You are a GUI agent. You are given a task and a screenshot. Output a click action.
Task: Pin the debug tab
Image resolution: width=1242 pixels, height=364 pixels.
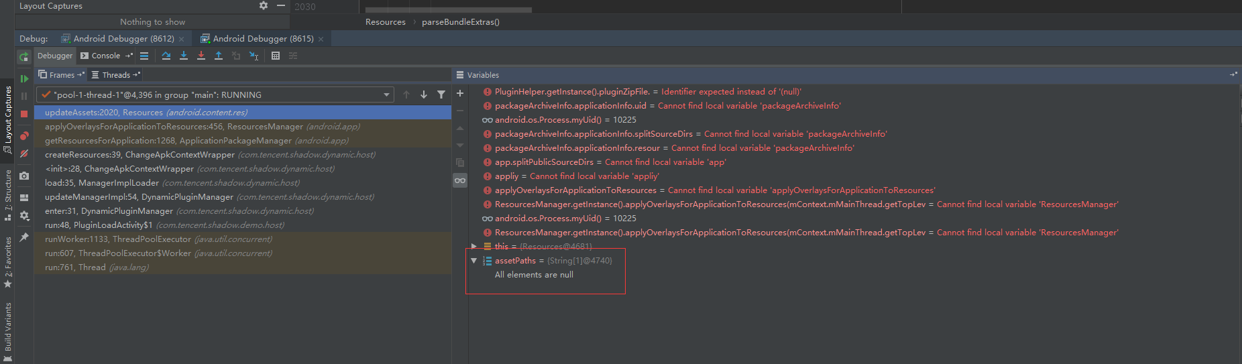pos(24,237)
